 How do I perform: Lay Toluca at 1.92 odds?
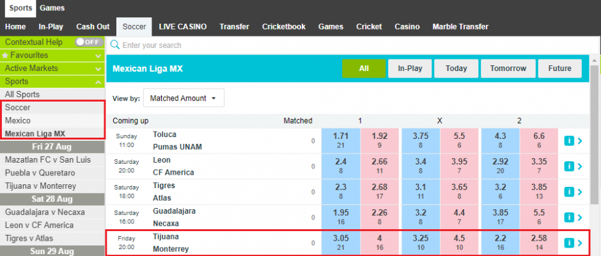379,140
